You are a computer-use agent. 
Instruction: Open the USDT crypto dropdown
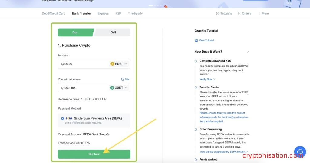coord(126,88)
